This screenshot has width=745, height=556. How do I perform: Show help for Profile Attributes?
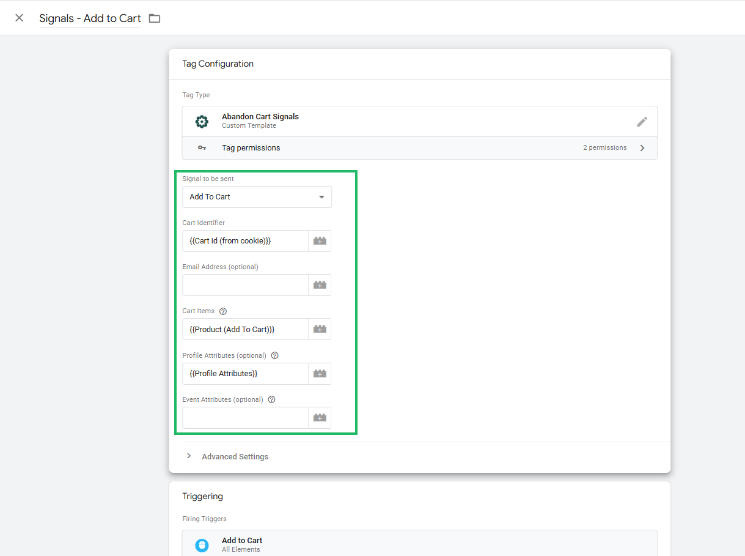[275, 355]
